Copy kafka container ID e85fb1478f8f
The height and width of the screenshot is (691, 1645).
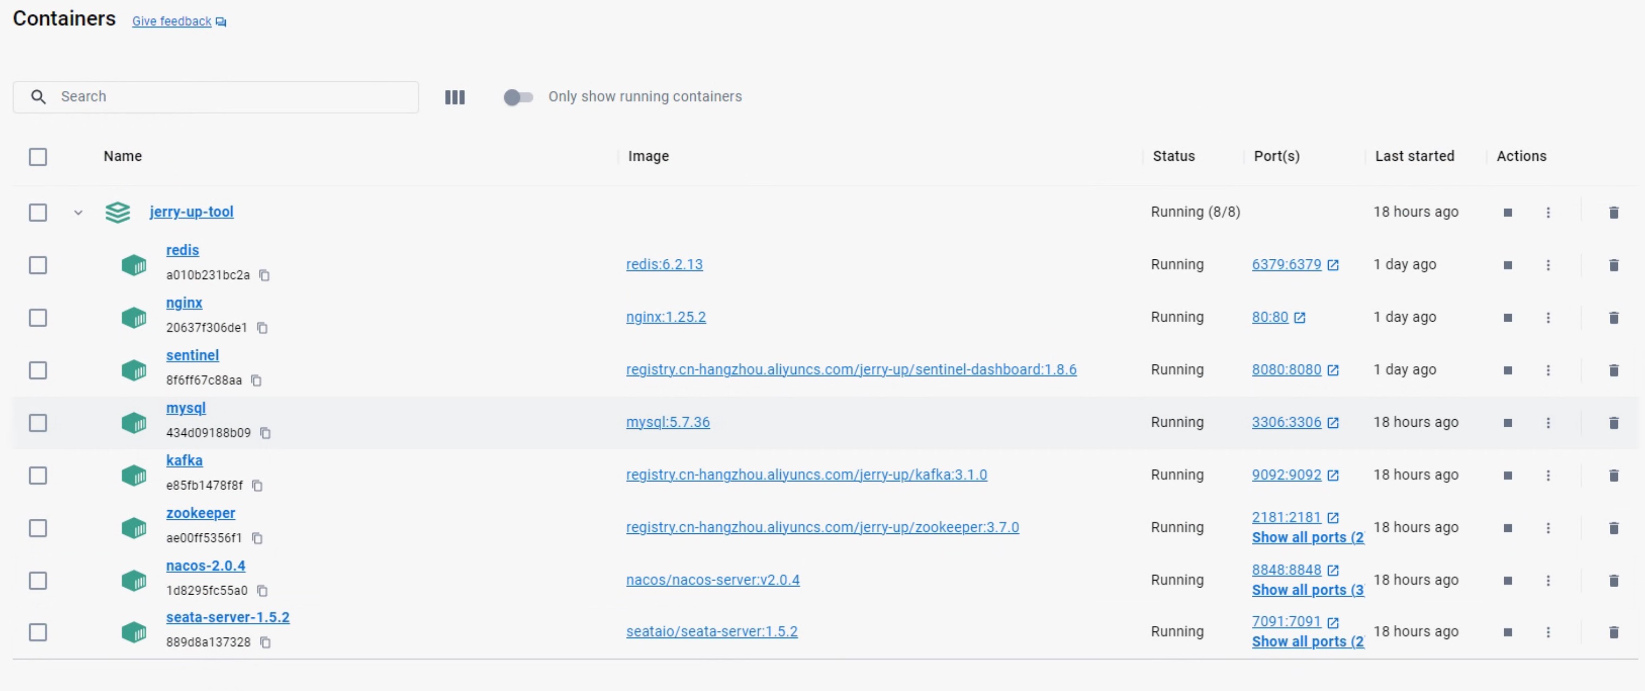(x=257, y=486)
